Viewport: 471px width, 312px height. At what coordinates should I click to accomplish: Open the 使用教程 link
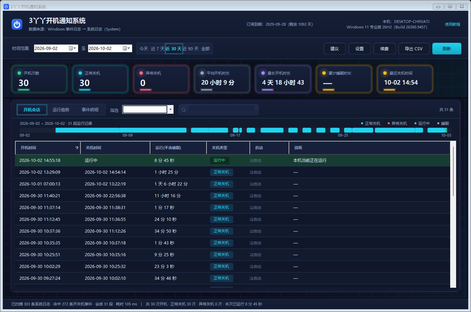point(453,24)
